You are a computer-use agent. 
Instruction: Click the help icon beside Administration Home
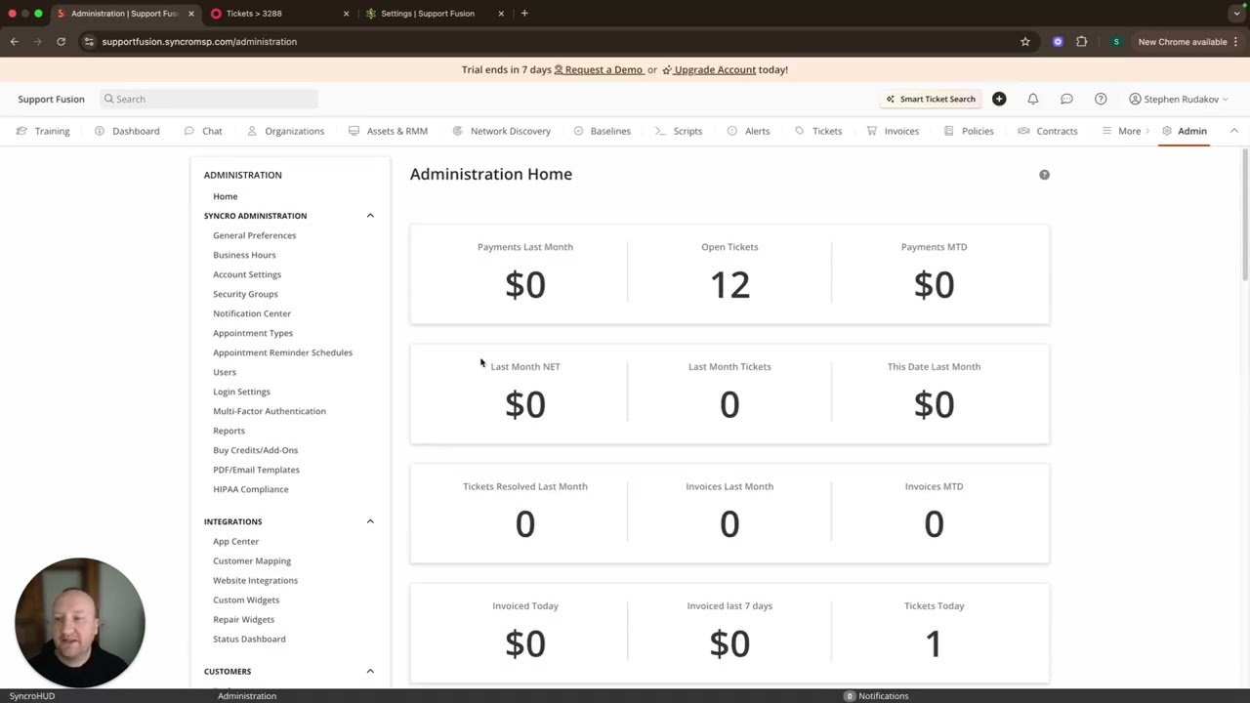coord(1044,175)
